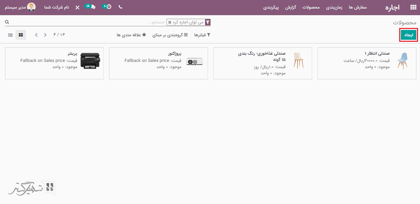
Task: Open the پرینتر printer product thumbnail
Action: point(90,61)
